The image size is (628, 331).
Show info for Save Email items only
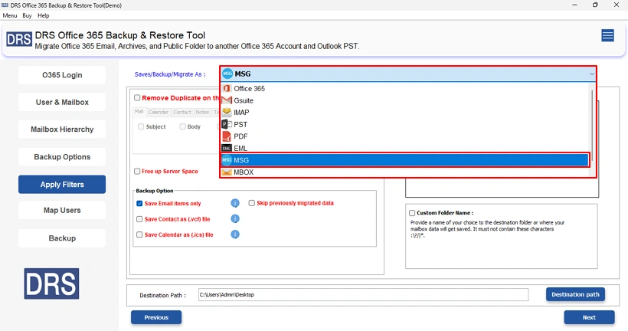235,203
